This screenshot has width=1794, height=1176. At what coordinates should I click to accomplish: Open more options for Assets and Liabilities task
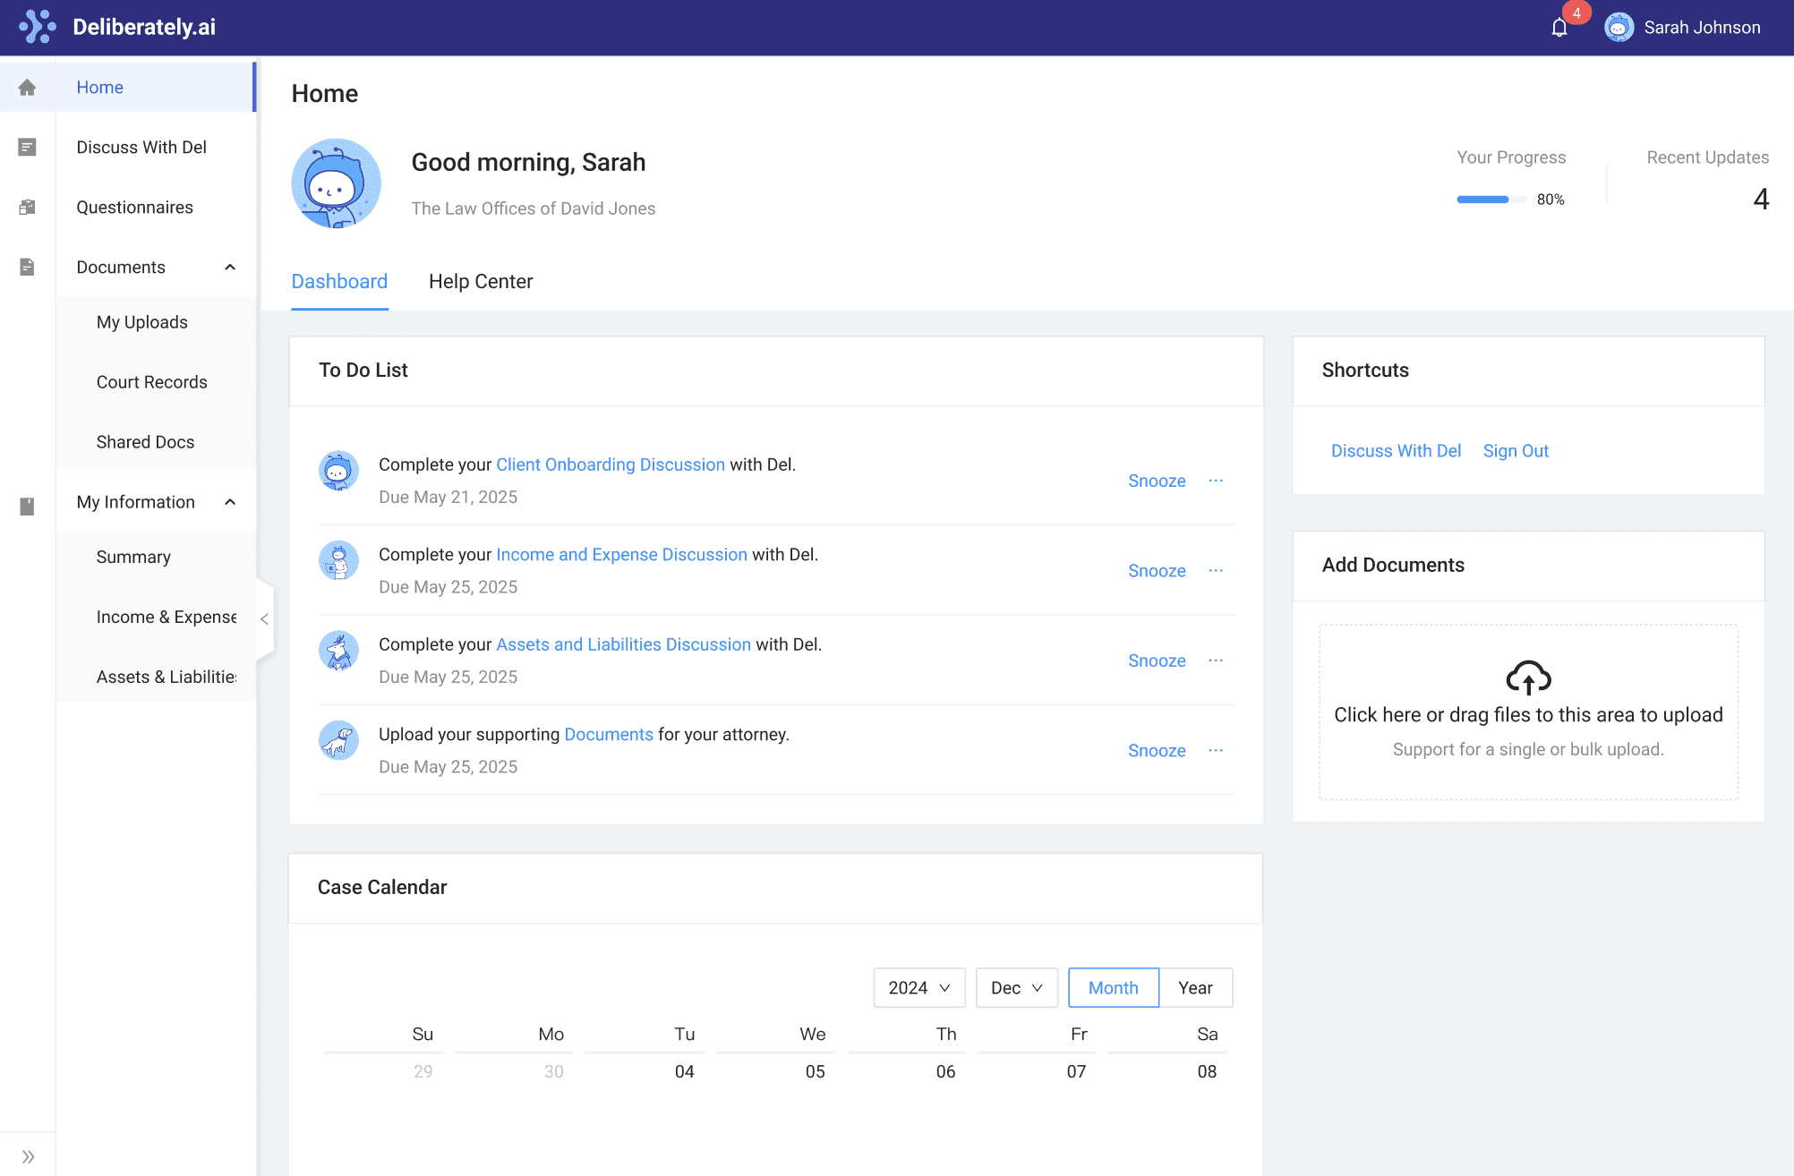(x=1216, y=660)
